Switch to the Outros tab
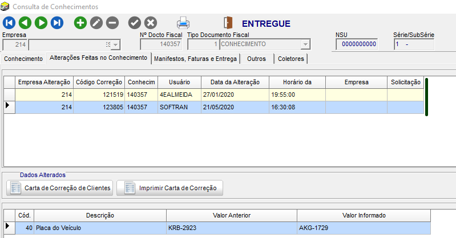456x238 pixels. 256,59
